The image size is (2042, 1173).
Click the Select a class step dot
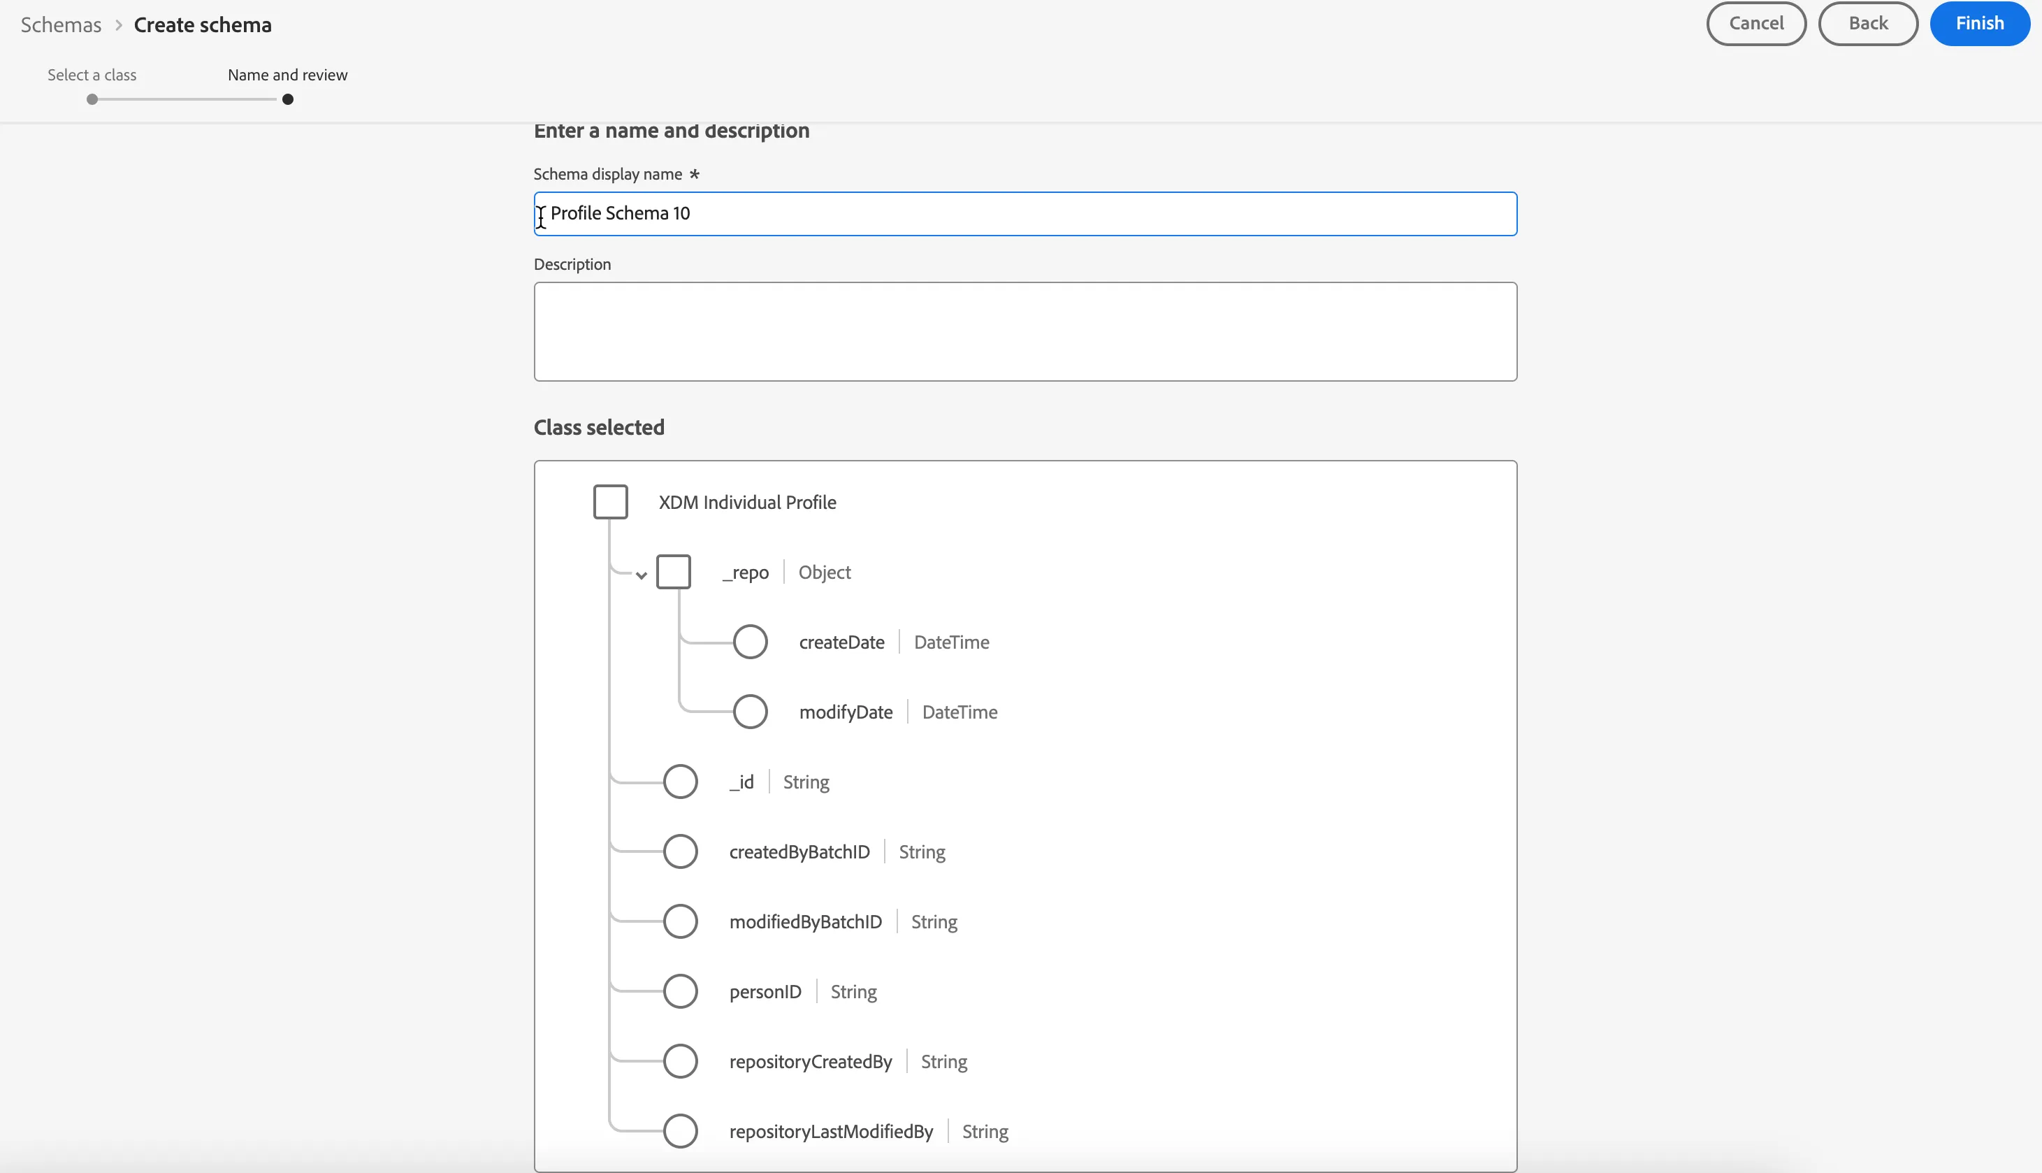92,99
